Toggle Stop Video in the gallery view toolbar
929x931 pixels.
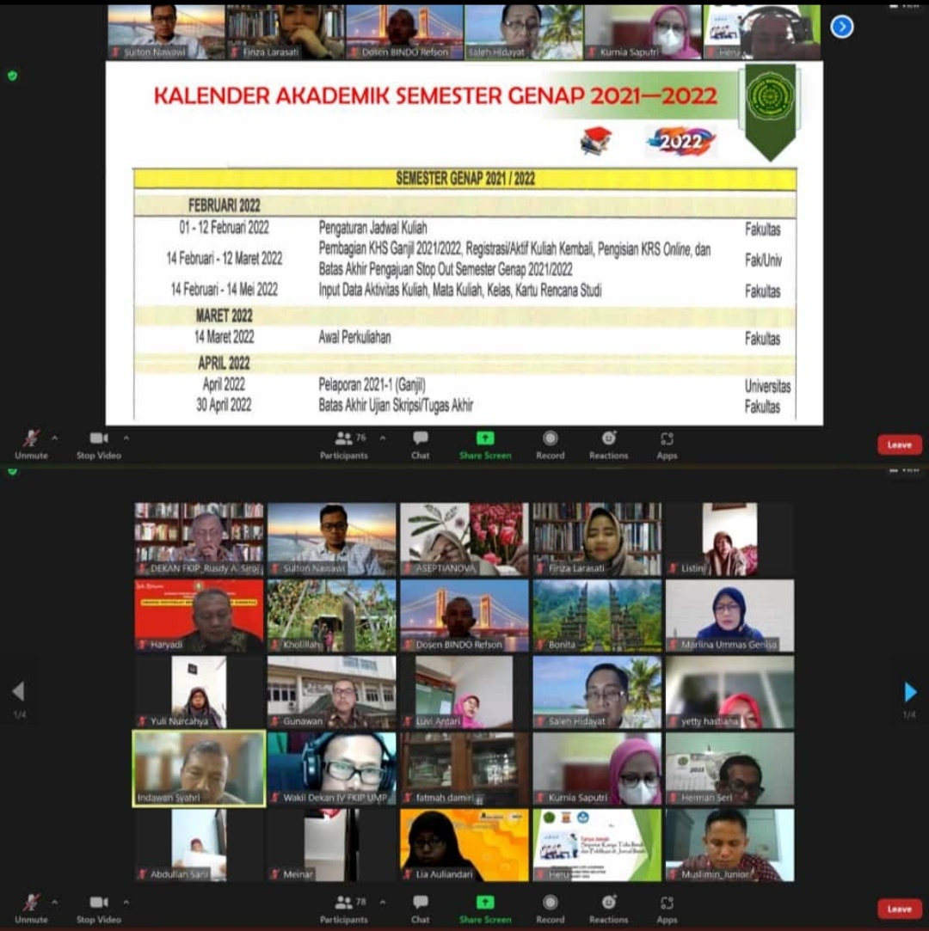pyautogui.click(x=99, y=908)
